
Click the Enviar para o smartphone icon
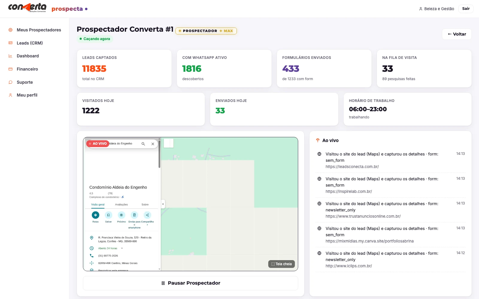pyautogui.click(x=134, y=215)
